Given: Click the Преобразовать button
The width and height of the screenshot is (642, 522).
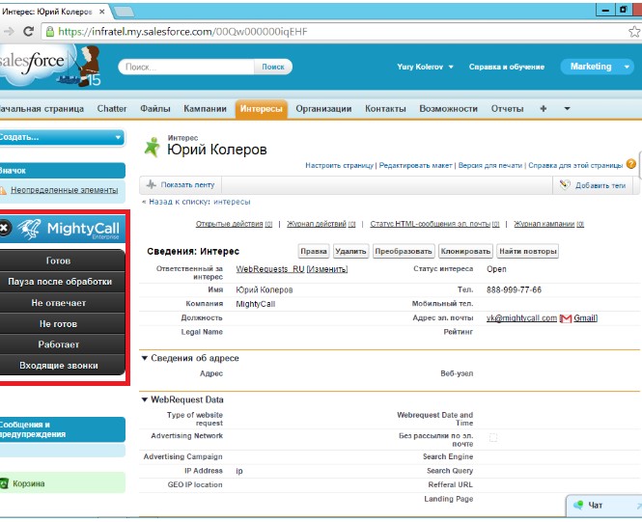Looking at the screenshot, I should pos(404,251).
